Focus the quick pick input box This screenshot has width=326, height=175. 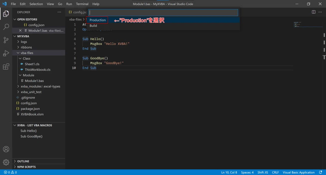[x=164, y=12]
